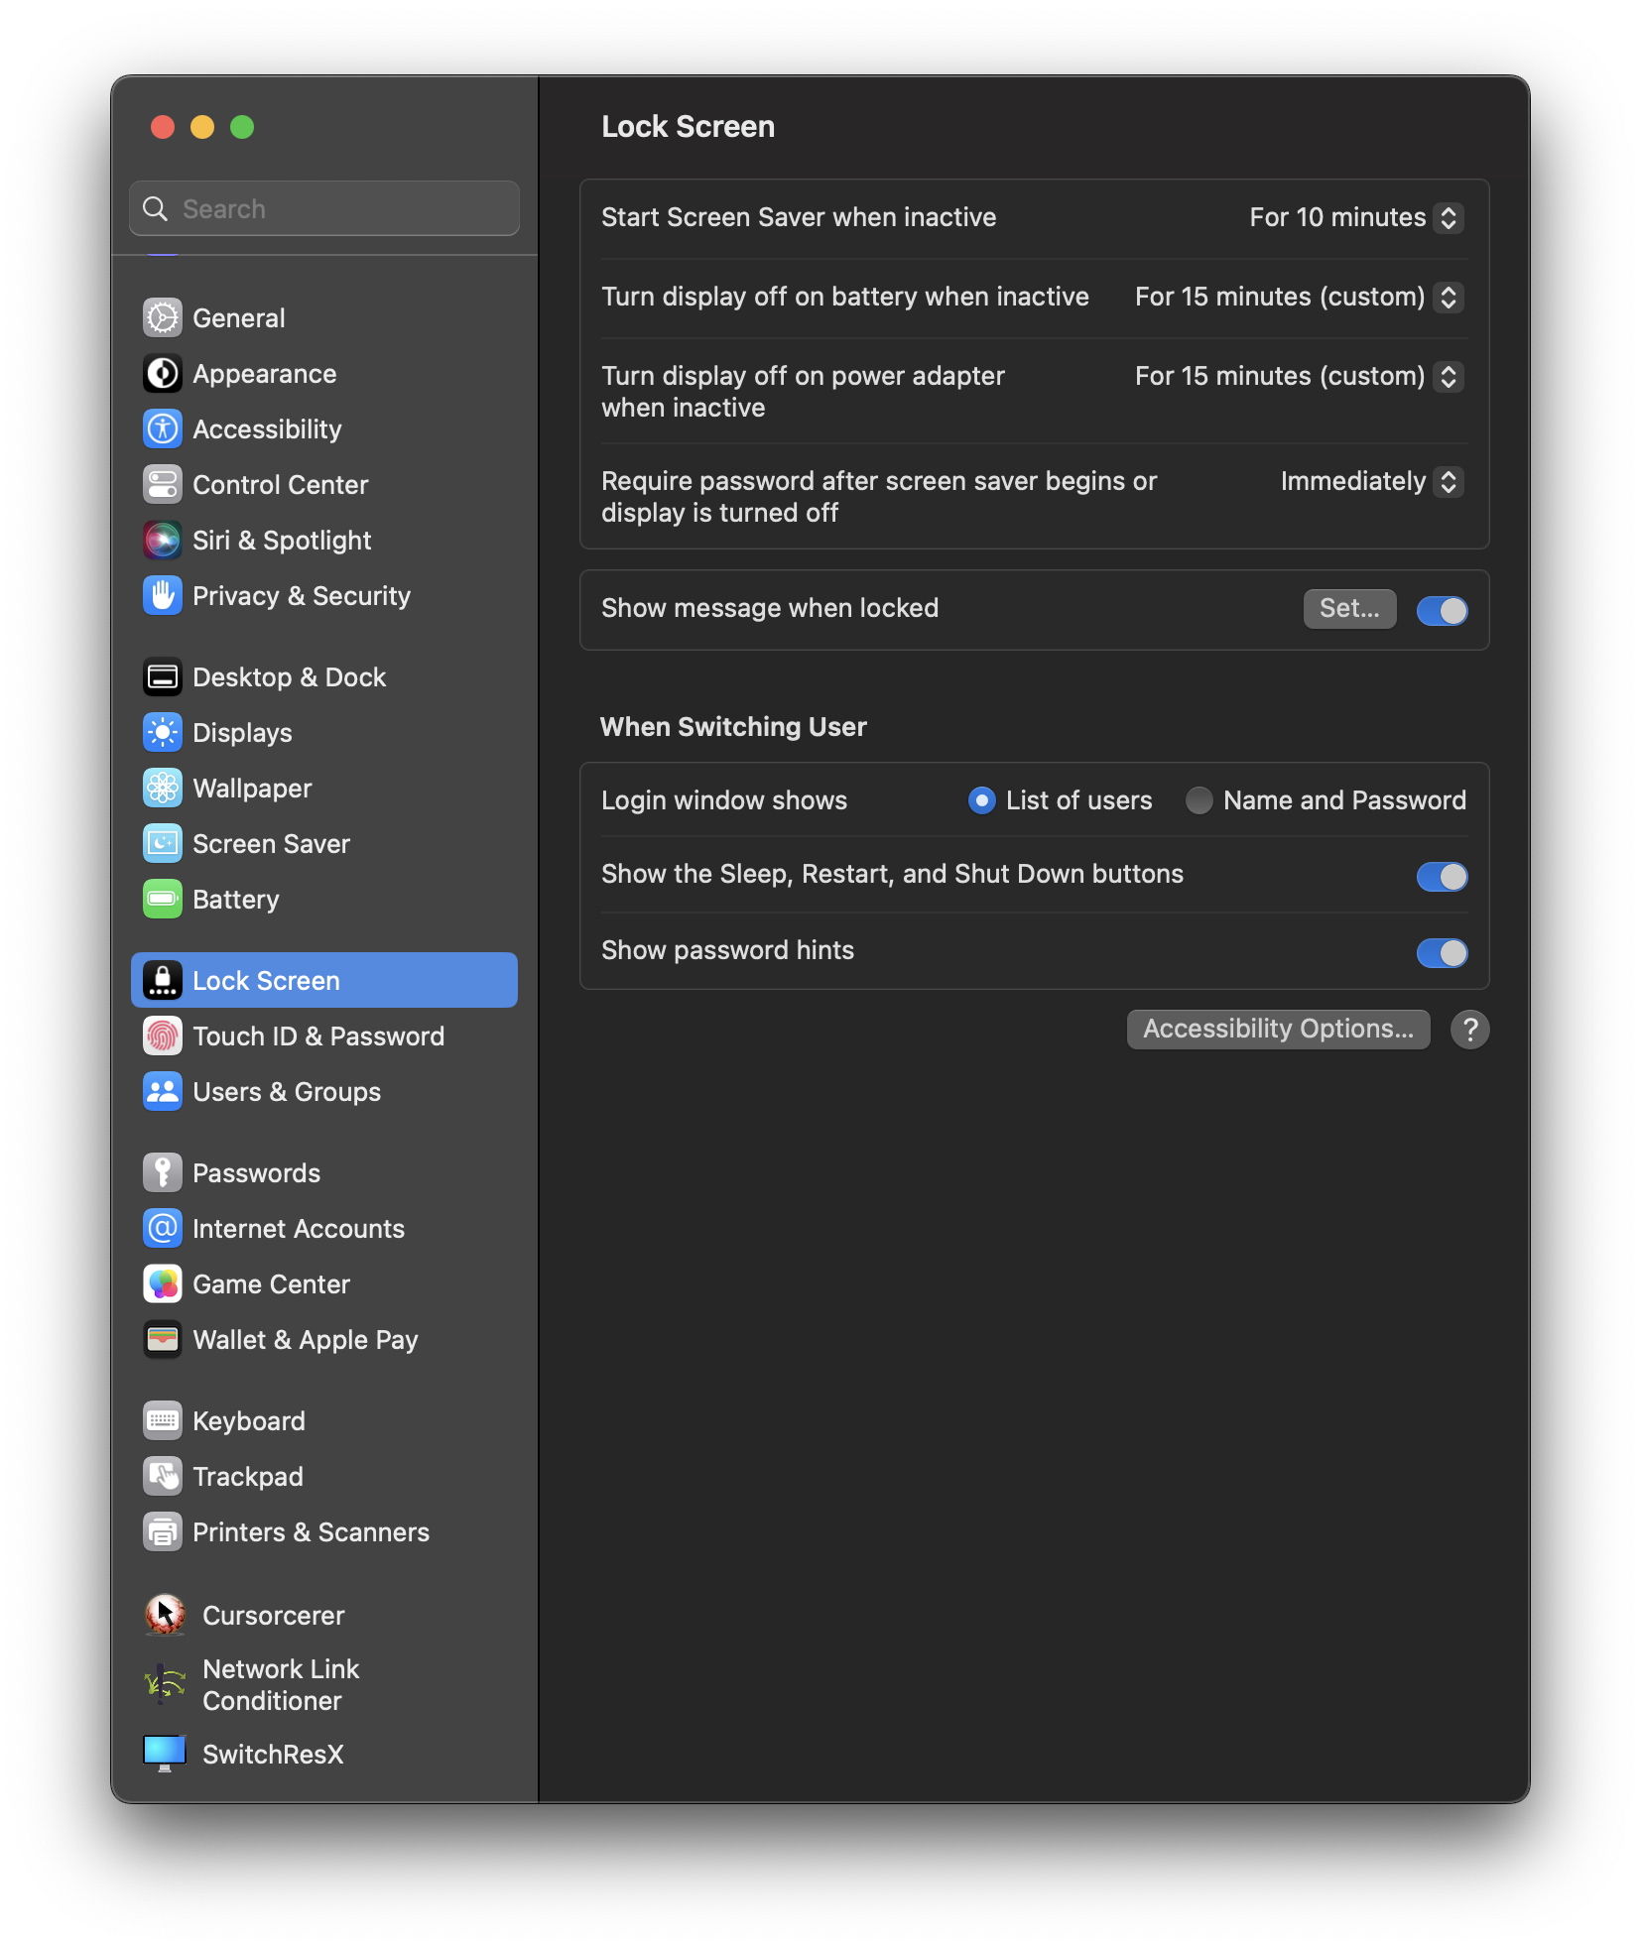Disable Show password hints switch

pos(1442,953)
